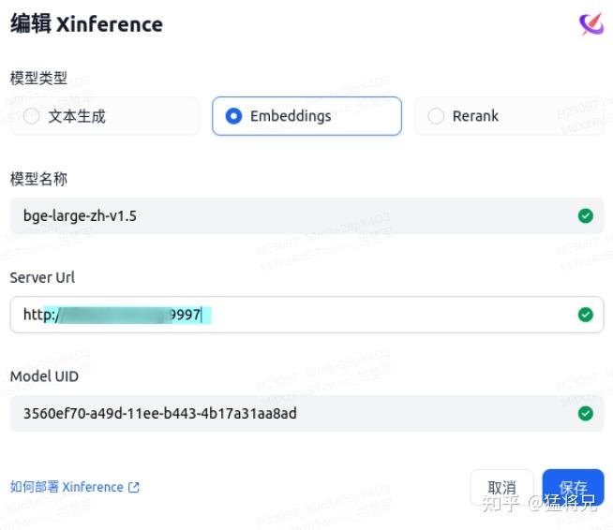Click the 模型名称 label
This screenshot has height=530, width=613.
[x=38, y=178]
